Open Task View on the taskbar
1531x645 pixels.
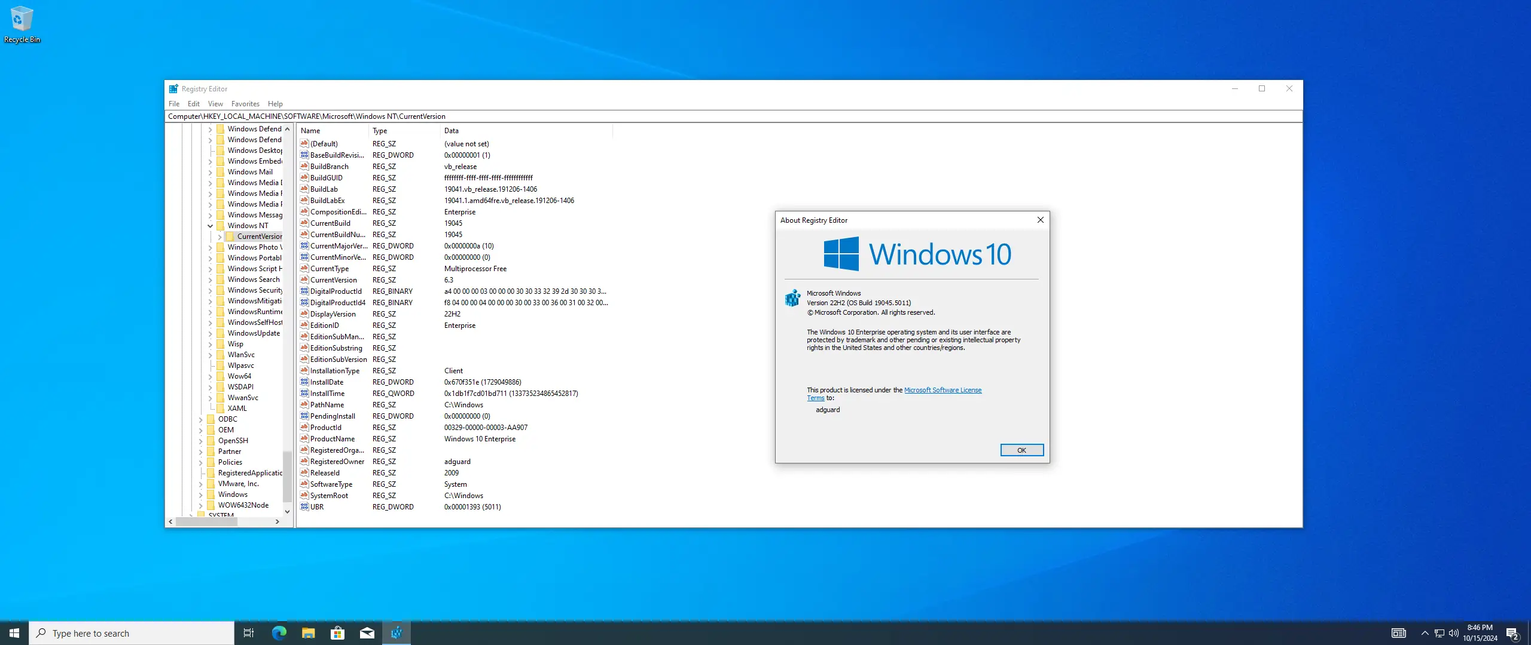point(249,633)
